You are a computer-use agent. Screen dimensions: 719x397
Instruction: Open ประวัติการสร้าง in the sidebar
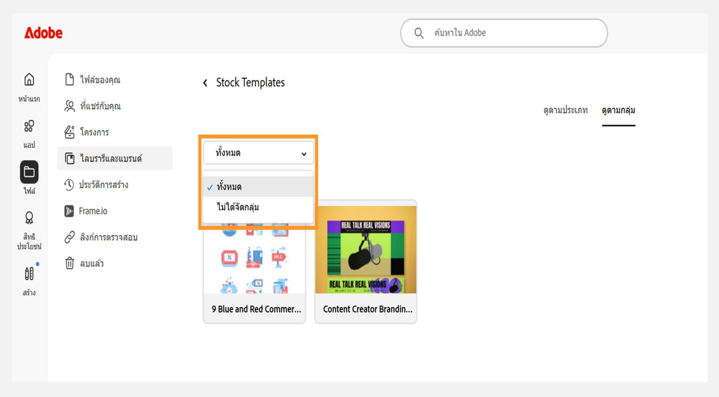(115, 184)
